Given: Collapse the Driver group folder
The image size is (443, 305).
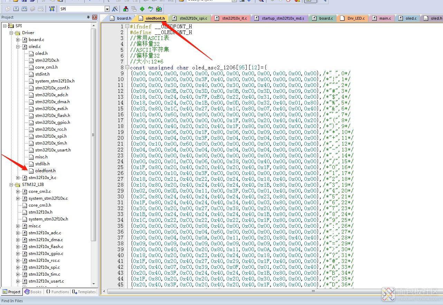Looking at the screenshot, I should pyautogui.click(x=11, y=33).
